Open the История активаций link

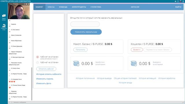(147, 78)
